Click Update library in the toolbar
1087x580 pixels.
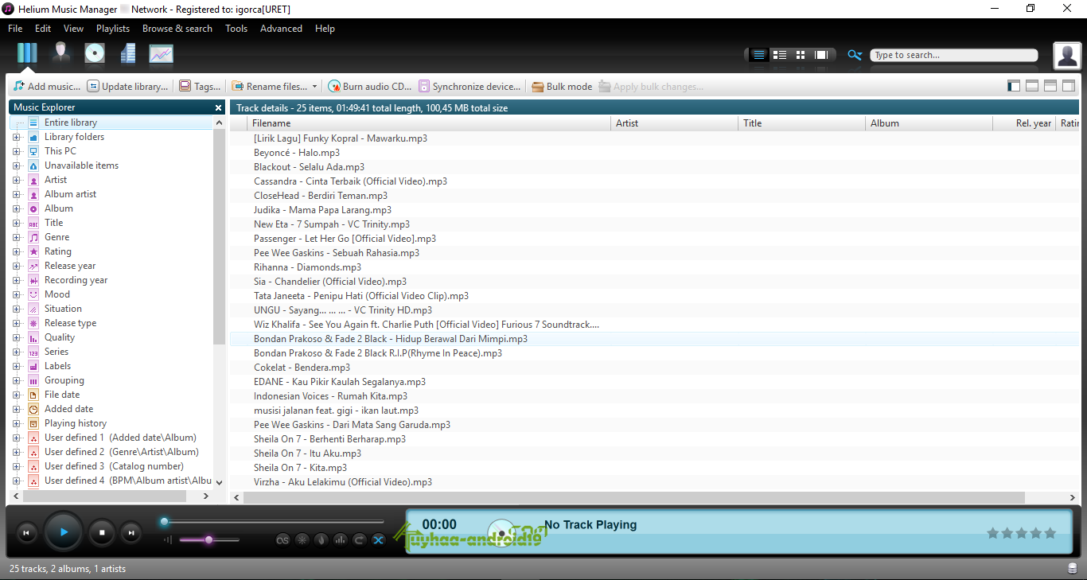click(127, 87)
